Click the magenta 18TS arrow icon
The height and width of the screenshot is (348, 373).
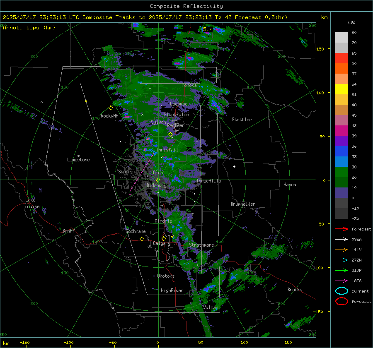[x=342, y=281]
